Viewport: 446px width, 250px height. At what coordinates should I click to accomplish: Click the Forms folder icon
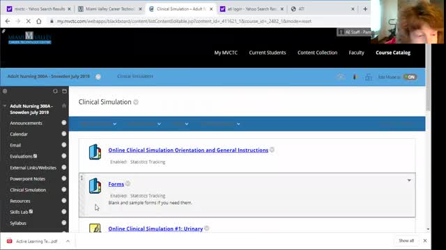[95, 186]
